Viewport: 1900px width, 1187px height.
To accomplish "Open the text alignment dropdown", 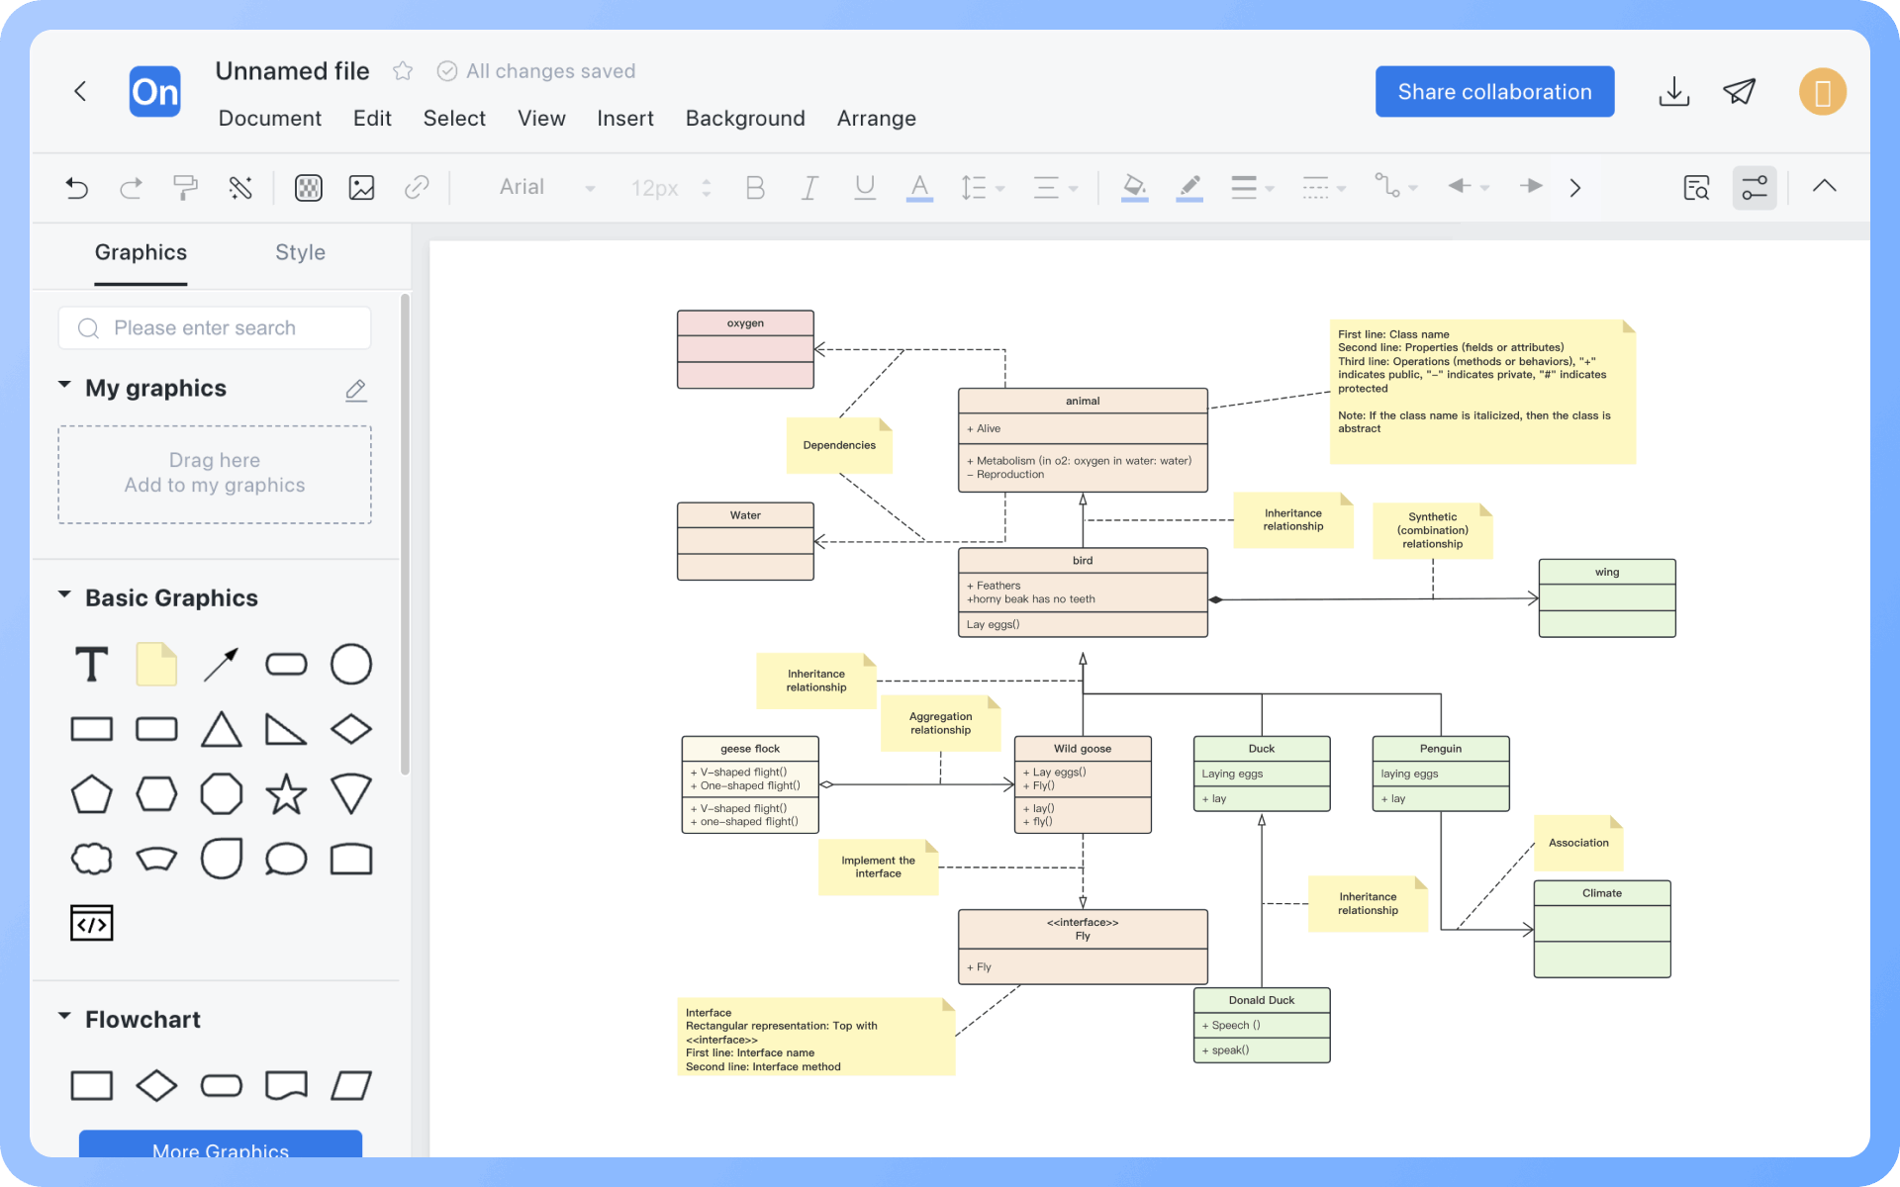I will (1055, 187).
